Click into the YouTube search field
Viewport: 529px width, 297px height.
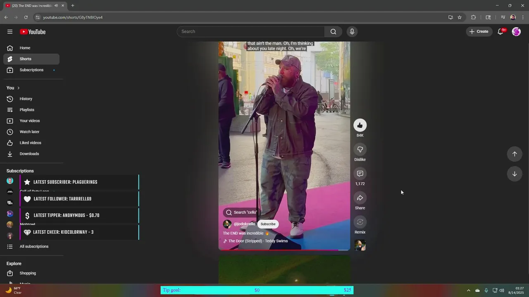[x=251, y=32]
